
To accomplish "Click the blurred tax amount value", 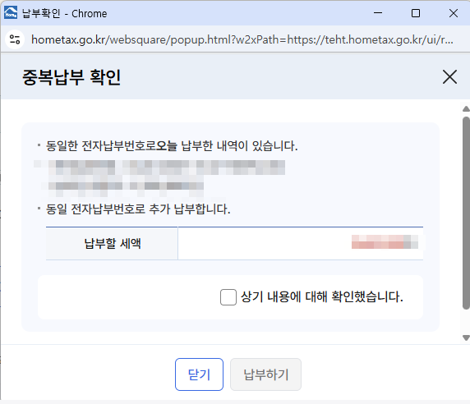I will click(x=385, y=242).
